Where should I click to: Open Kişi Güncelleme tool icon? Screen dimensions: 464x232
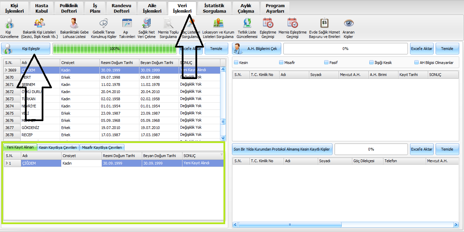(x=9, y=24)
